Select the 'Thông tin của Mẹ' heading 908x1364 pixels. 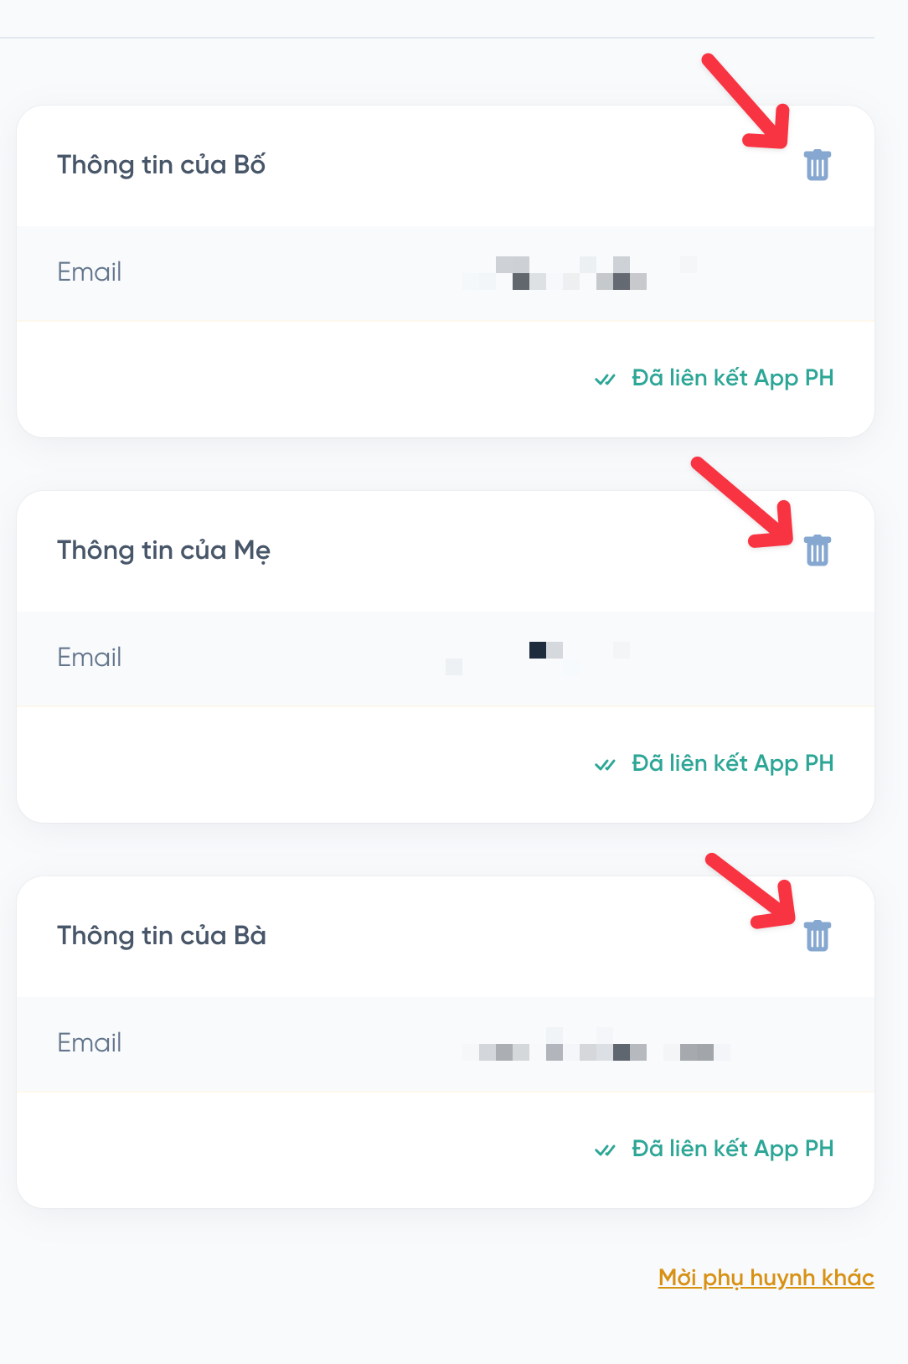click(x=163, y=550)
